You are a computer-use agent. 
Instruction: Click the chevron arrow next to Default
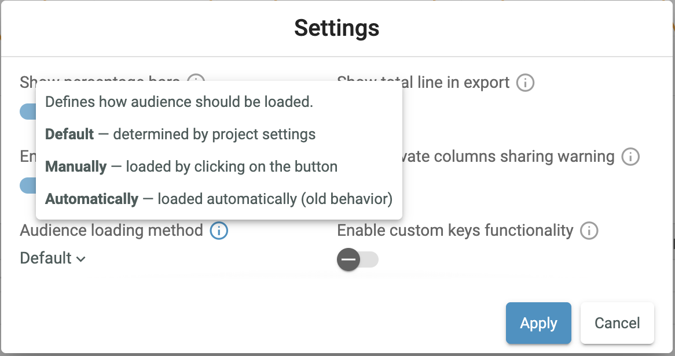(81, 259)
